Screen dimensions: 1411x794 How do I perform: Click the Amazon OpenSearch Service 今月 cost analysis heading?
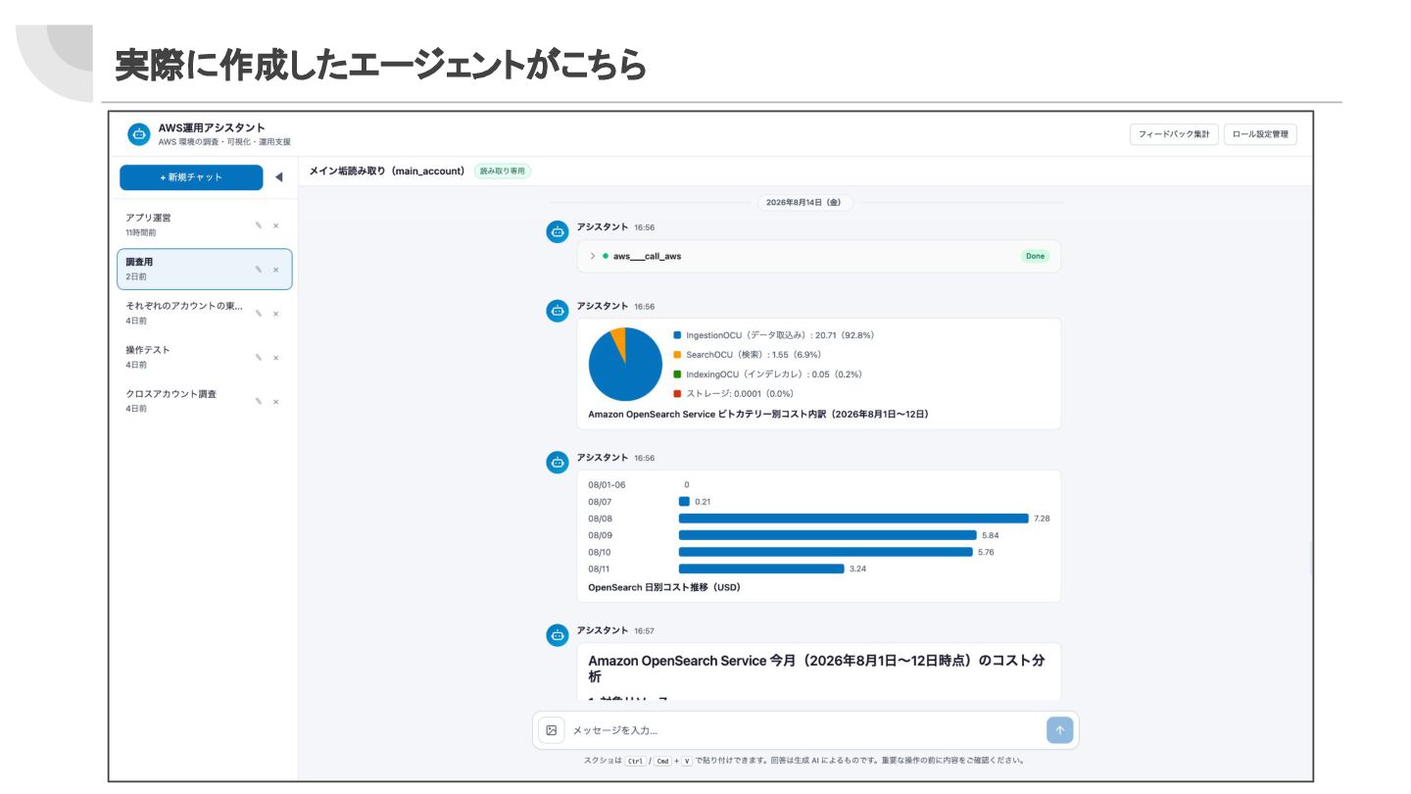816,669
